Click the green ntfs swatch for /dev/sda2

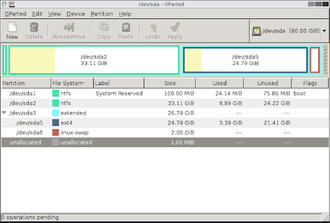pos(56,103)
